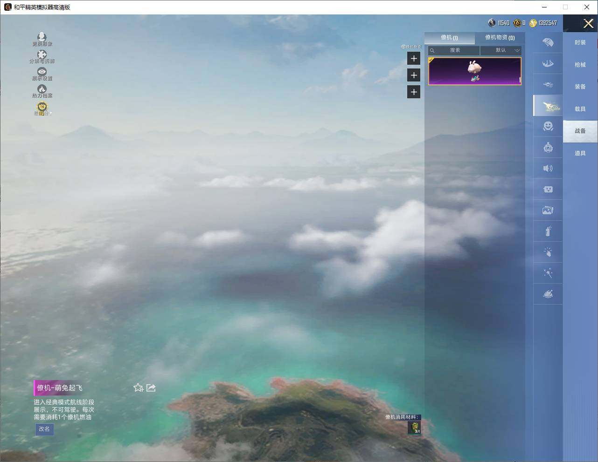Open the 载具 vehicles tab

click(580, 109)
